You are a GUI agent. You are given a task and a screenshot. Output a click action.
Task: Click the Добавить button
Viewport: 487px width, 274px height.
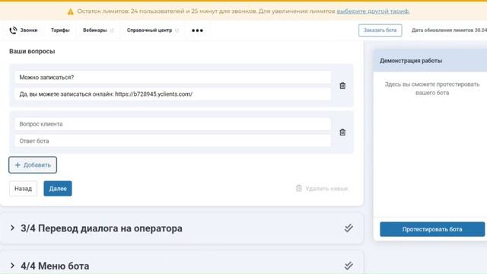pyautogui.click(x=33, y=165)
